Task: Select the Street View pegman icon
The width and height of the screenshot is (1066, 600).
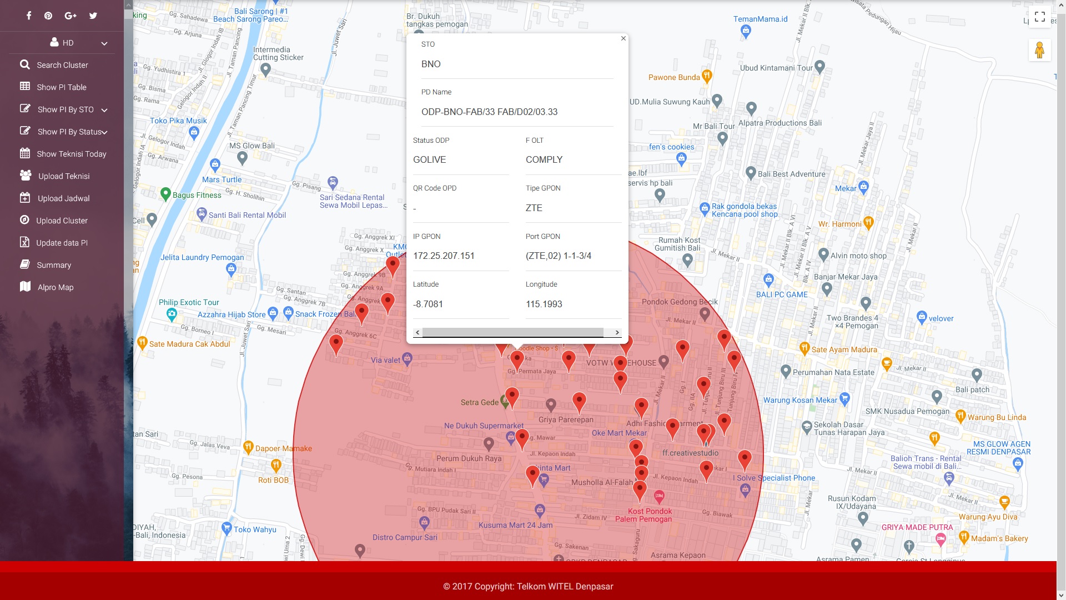Action: [1039, 51]
